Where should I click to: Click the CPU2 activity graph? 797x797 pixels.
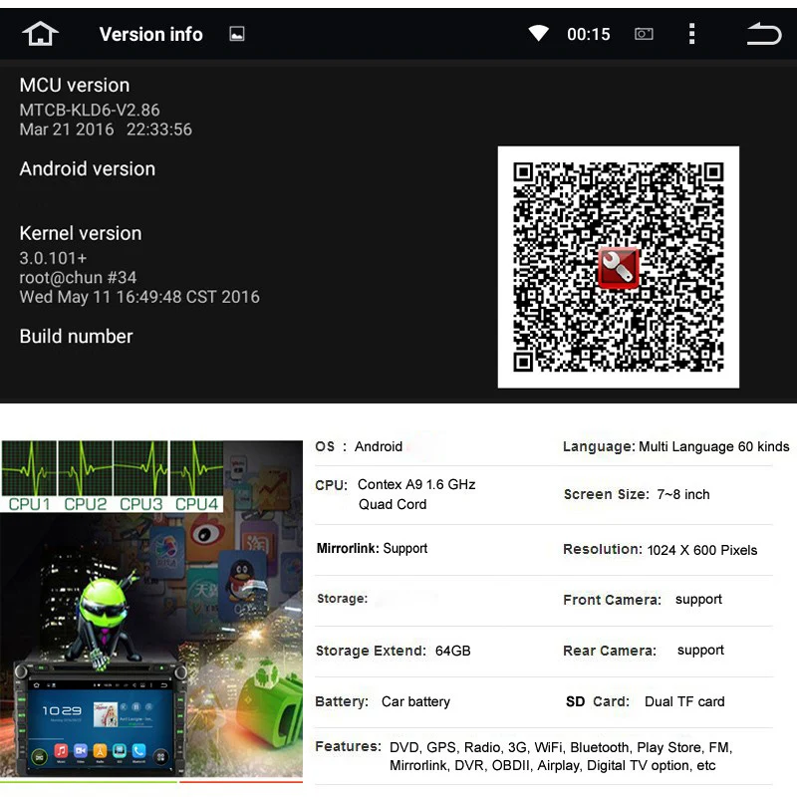point(85,467)
